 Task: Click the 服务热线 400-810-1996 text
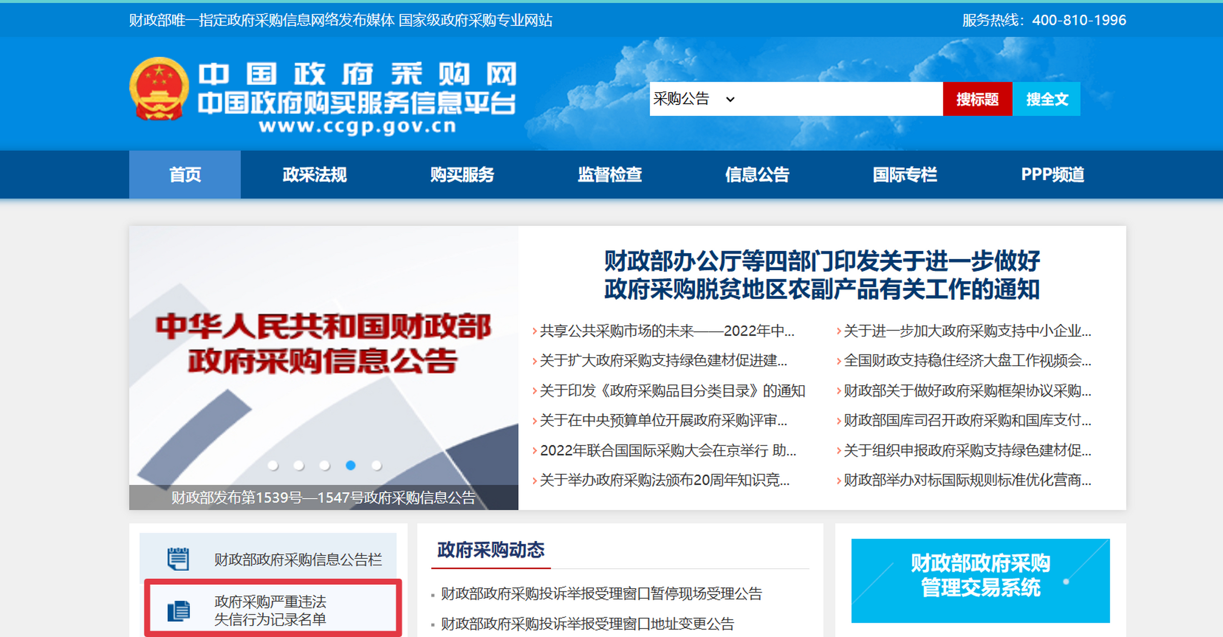1044,20
